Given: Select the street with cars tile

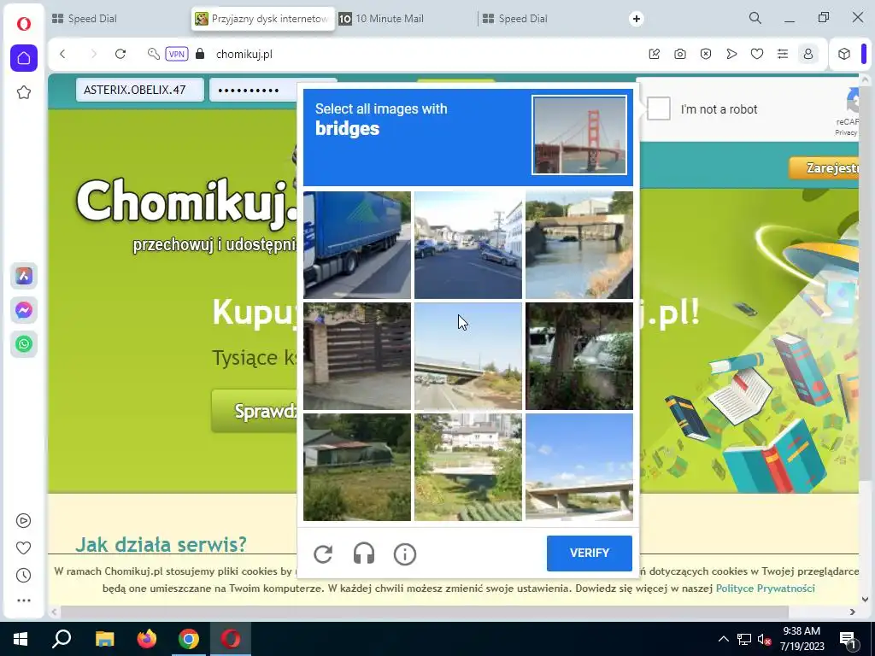Looking at the screenshot, I should pyautogui.click(x=468, y=245).
